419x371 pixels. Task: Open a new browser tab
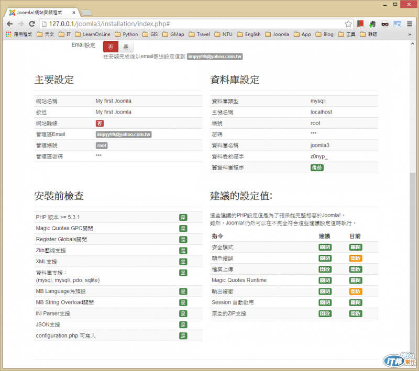click(86, 13)
